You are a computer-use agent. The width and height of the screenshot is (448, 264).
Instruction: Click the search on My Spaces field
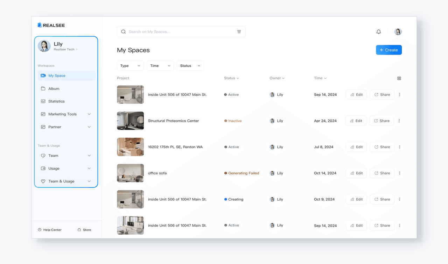(x=181, y=31)
